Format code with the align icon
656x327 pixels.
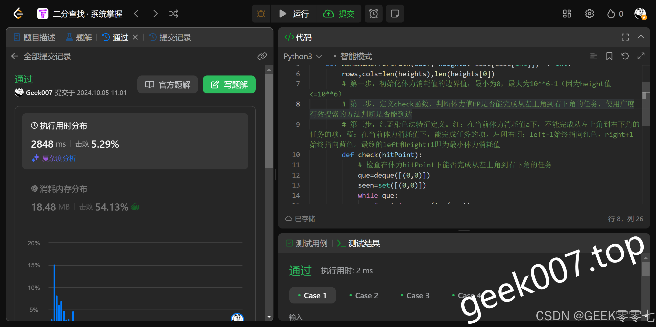point(593,56)
